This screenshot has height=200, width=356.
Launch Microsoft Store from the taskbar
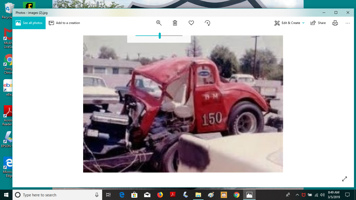134,195
